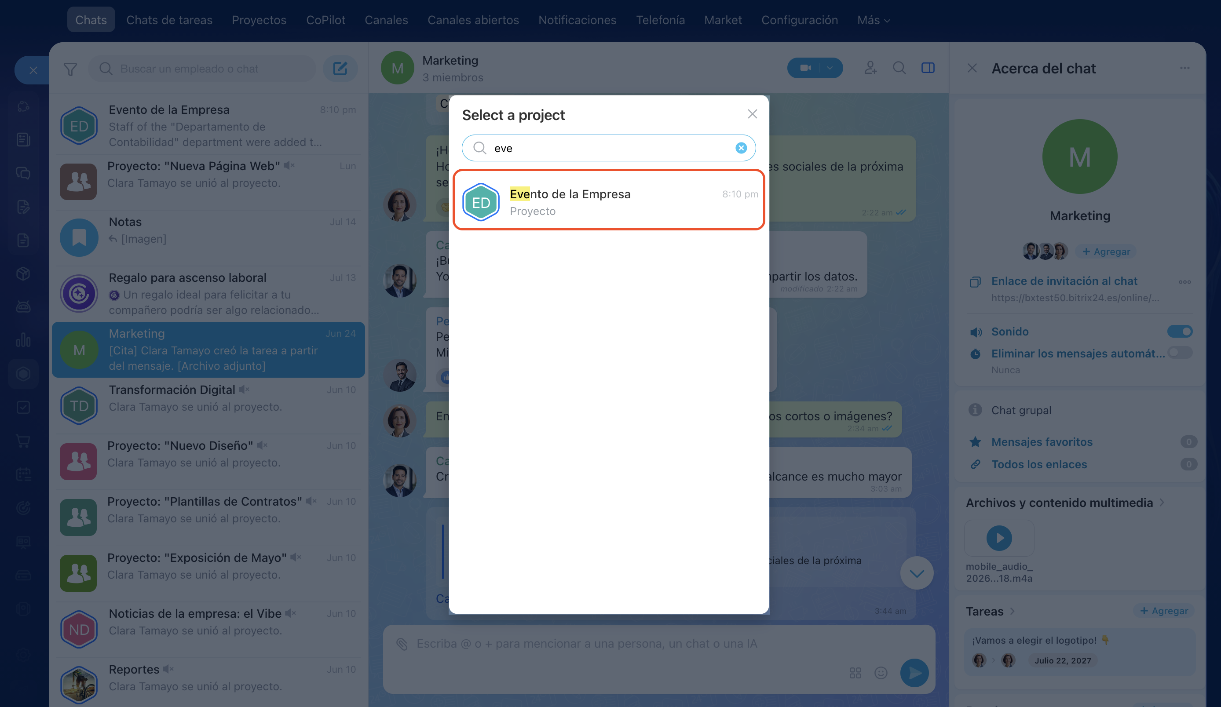Close the left sidebar X button
This screenshot has width=1221, height=707.
click(x=33, y=70)
